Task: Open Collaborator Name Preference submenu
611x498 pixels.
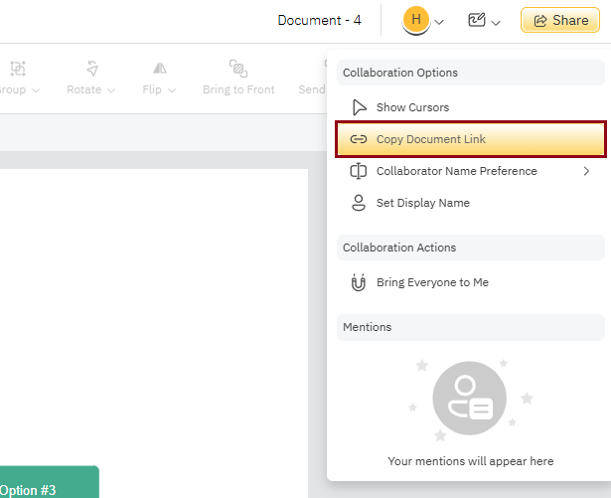Action: pos(456,171)
